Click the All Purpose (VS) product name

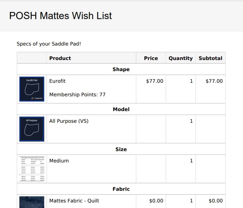tap(69, 121)
